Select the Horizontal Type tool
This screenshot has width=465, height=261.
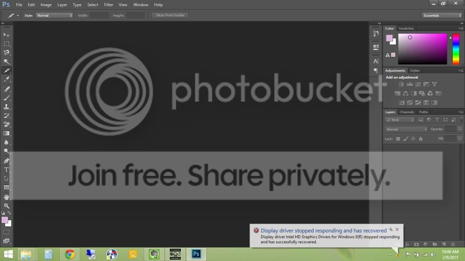tap(6, 170)
